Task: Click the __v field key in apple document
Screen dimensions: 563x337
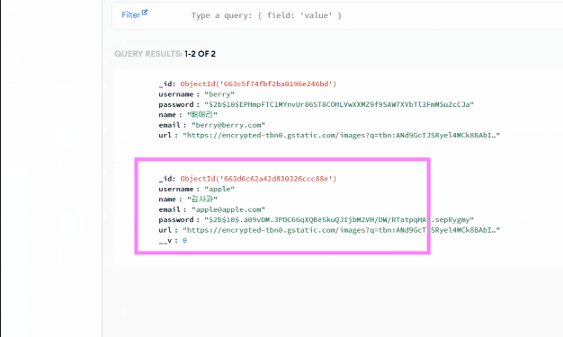Action: 166,241
